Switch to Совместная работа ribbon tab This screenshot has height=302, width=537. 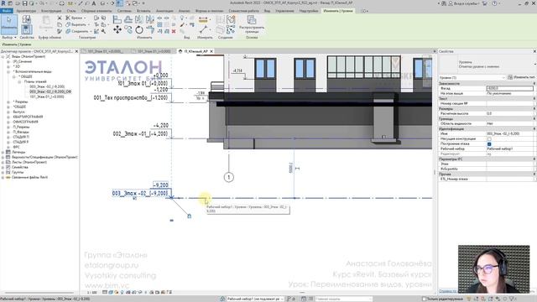(x=243, y=11)
